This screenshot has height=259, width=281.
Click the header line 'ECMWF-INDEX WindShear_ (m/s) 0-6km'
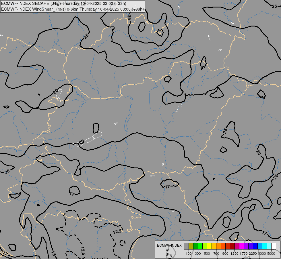click(40, 9)
